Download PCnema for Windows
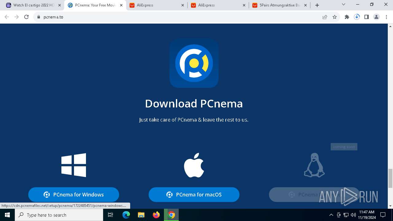 pyautogui.click(x=74, y=195)
